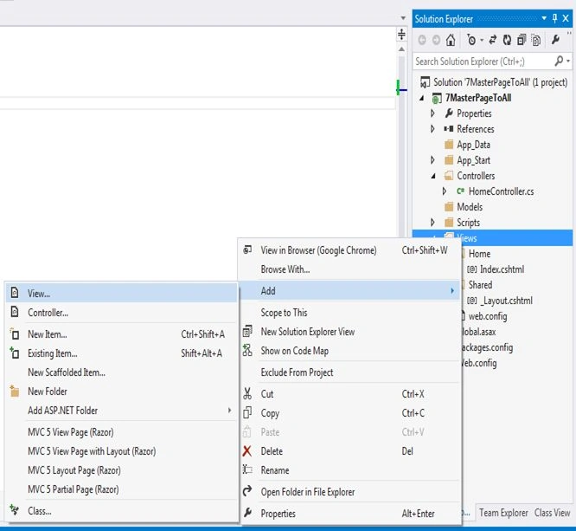Click the Copy icon in context menu
576x531 pixels.
[x=247, y=413]
